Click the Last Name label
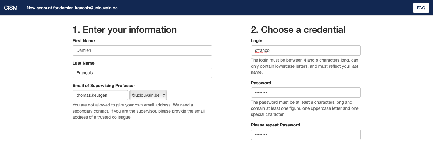The height and width of the screenshot is (145, 433). [x=83, y=63]
